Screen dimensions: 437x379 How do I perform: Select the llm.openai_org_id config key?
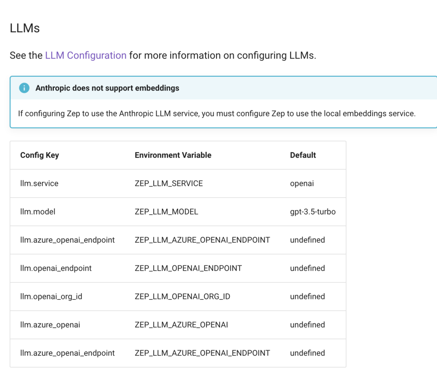coord(51,297)
